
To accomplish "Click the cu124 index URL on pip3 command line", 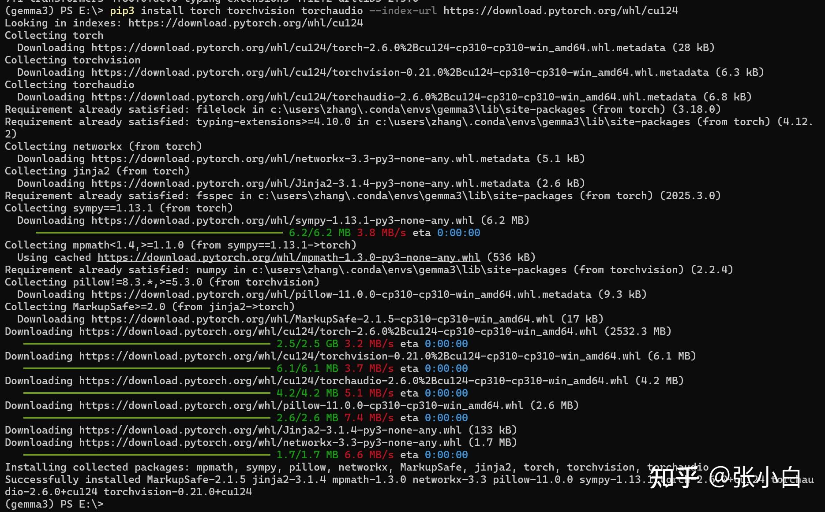I will (x=560, y=10).
